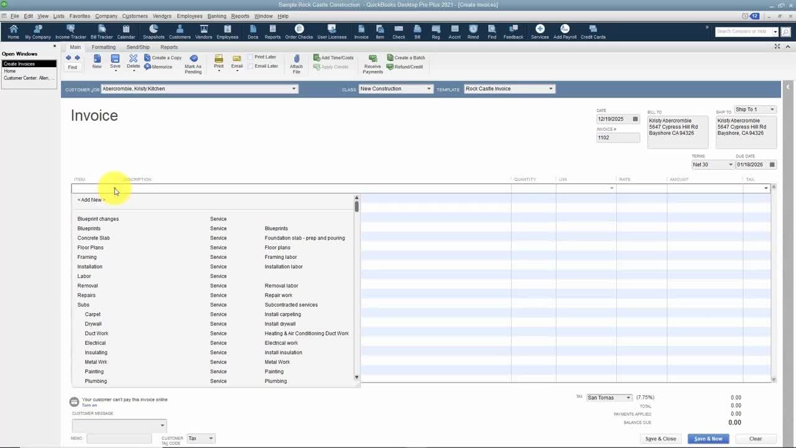Select Add New in item list
796x448 pixels.
(x=91, y=200)
